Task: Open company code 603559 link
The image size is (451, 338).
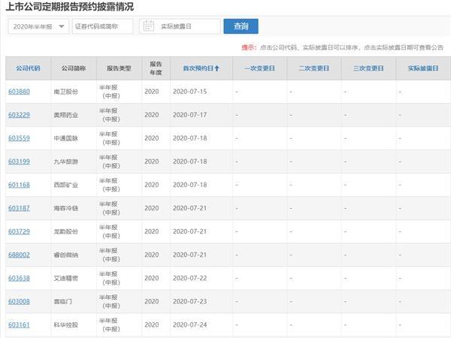Action: (19, 138)
